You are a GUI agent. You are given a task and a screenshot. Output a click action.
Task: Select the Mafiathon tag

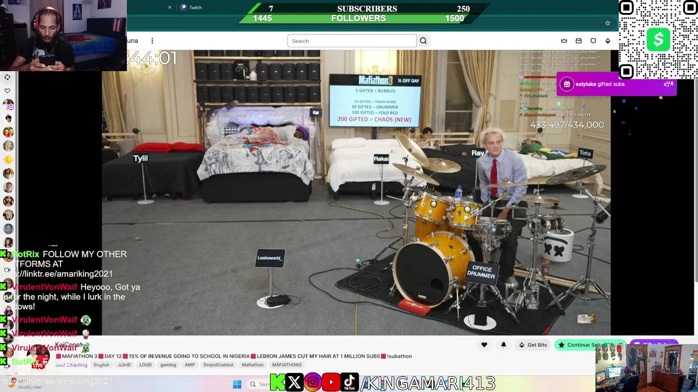[x=252, y=365]
